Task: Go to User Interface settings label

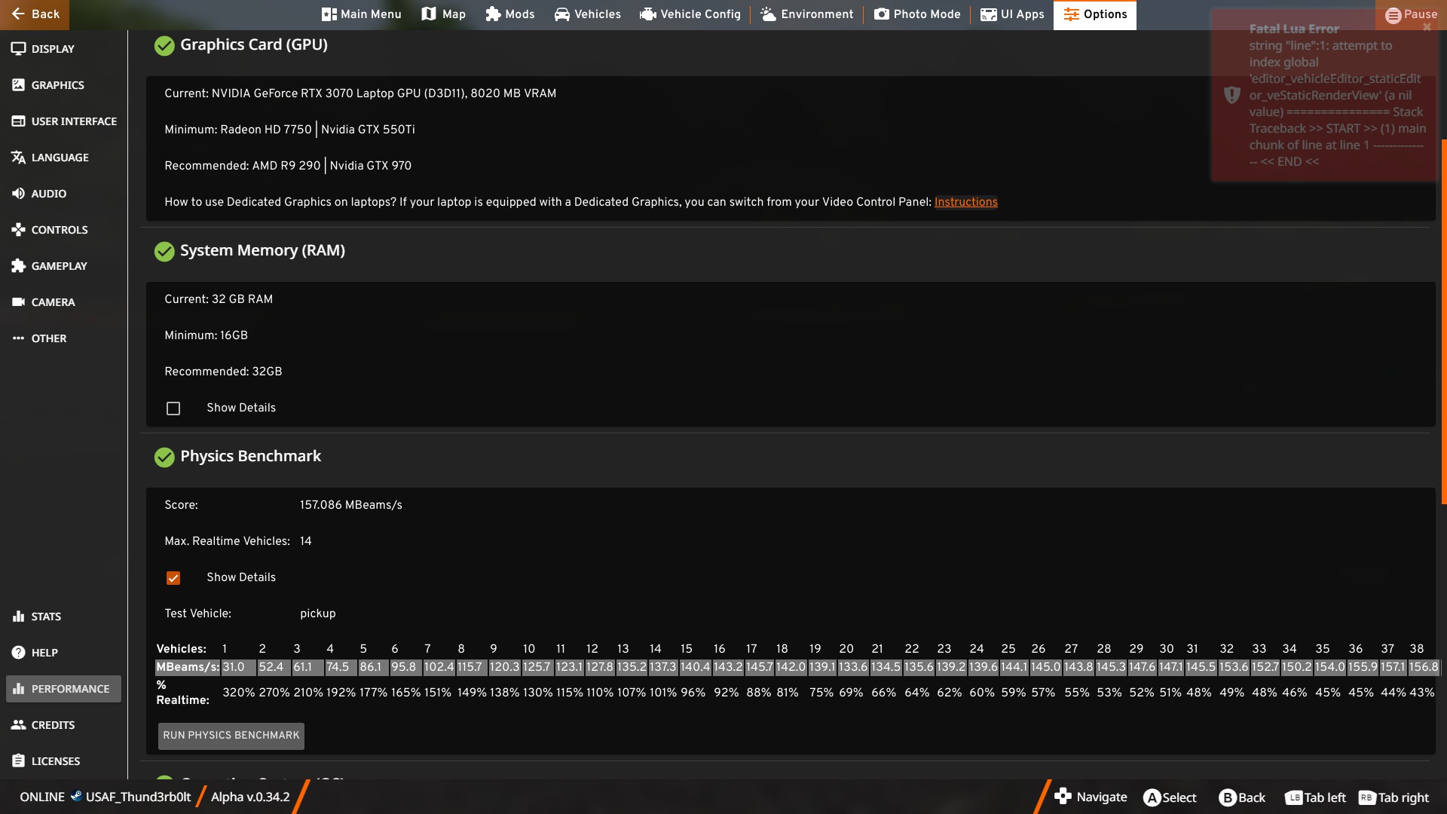Action: 74,121
